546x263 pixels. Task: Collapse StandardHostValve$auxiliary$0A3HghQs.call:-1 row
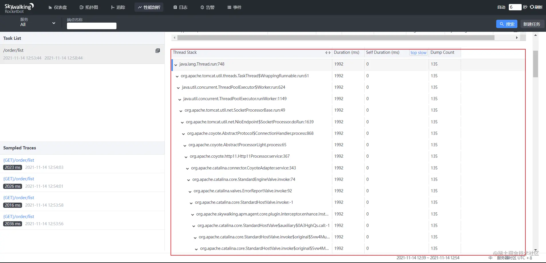(194, 226)
